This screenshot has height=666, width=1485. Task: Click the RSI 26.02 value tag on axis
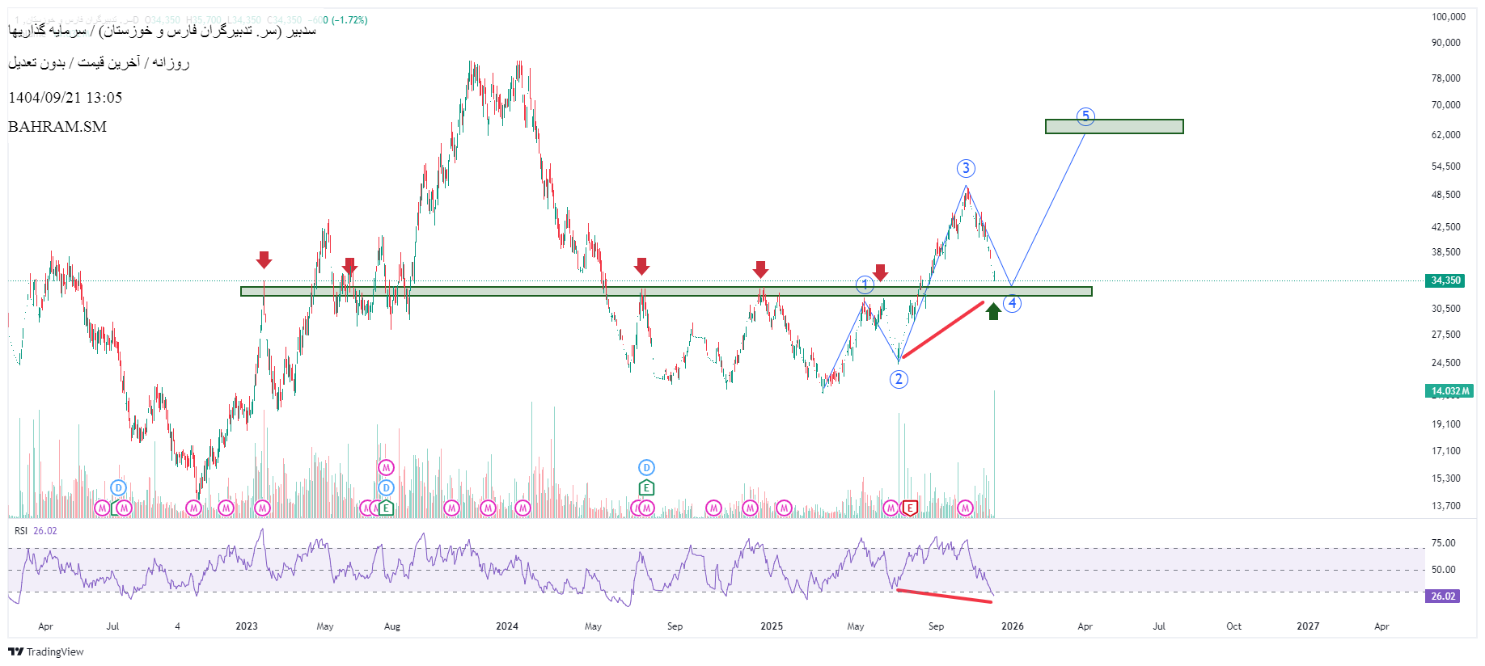[1442, 596]
